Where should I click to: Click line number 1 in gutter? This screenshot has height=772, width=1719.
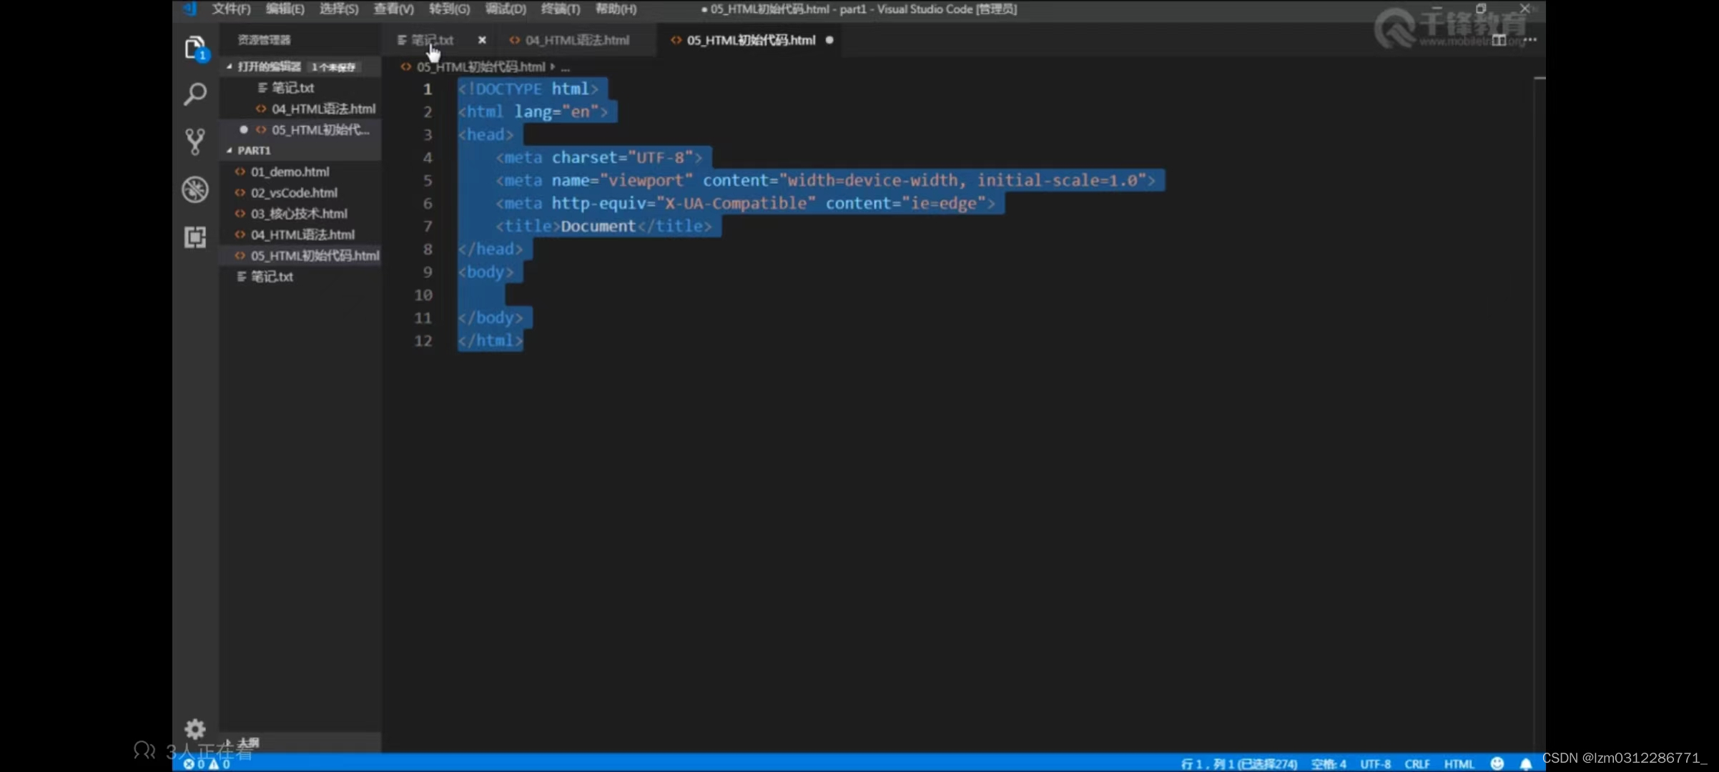coord(428,89)
